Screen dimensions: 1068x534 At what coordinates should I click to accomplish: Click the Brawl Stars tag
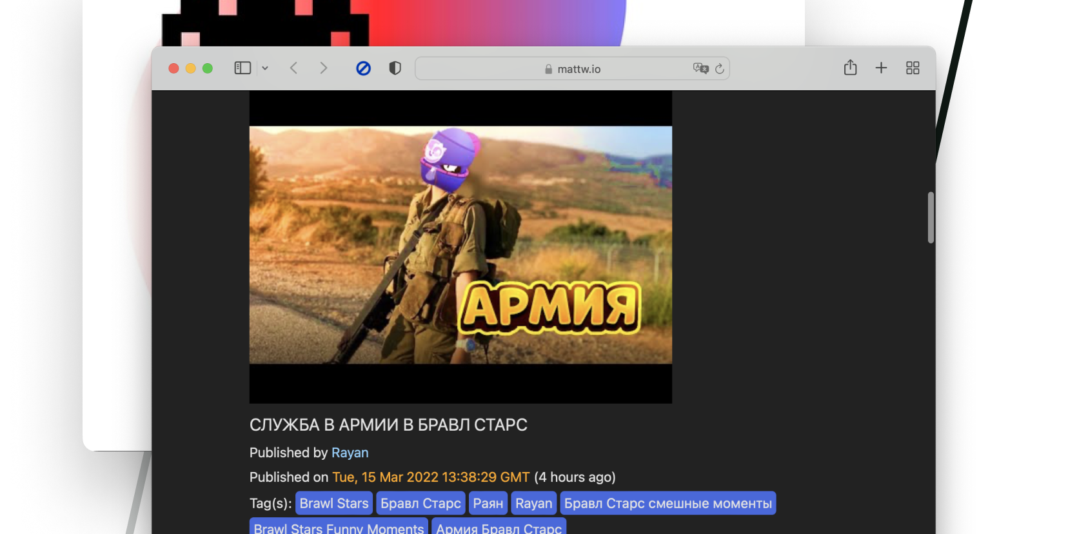coord(334,503)
